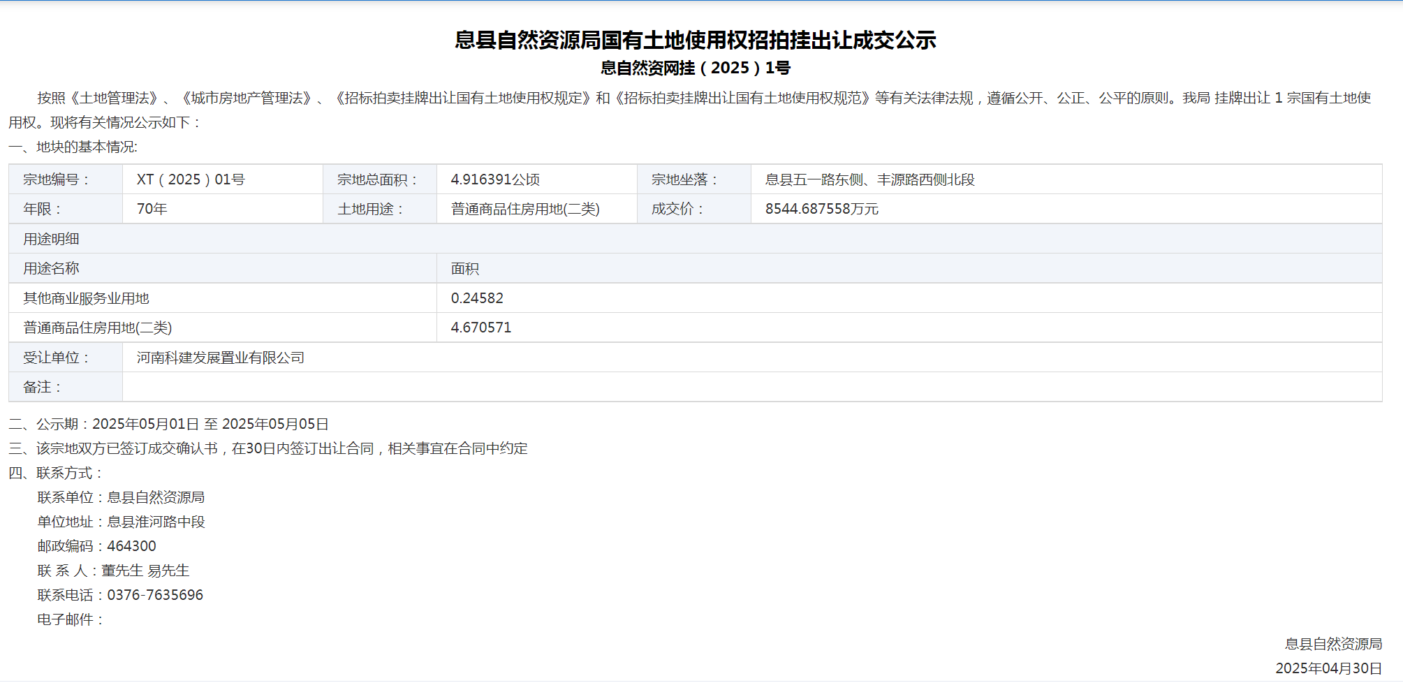Viewport: 1403px width, 683px height.
Task: Click the 受让单位 label
Action: pyautogui.click(x=57, y=358)
